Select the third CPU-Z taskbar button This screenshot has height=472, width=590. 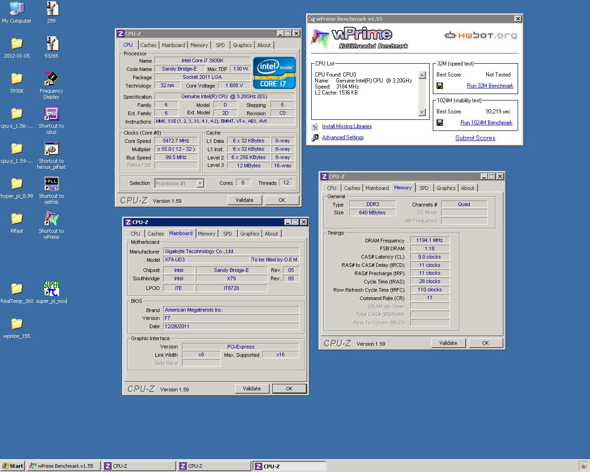[289, 466]
